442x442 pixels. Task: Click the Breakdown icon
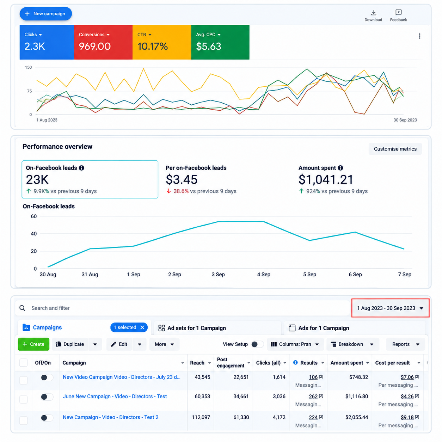(x=333, y=344)
